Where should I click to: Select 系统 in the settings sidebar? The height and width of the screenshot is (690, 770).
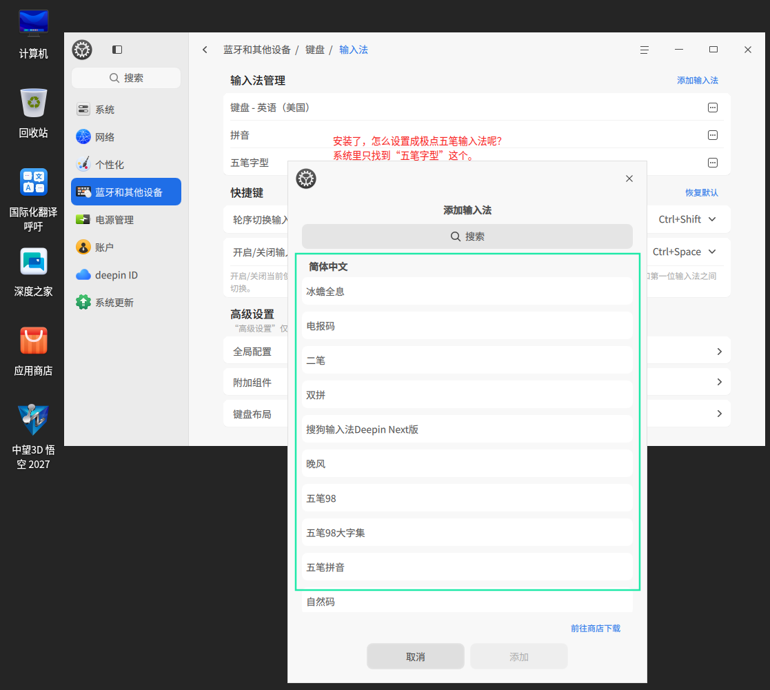coord(126,110)
